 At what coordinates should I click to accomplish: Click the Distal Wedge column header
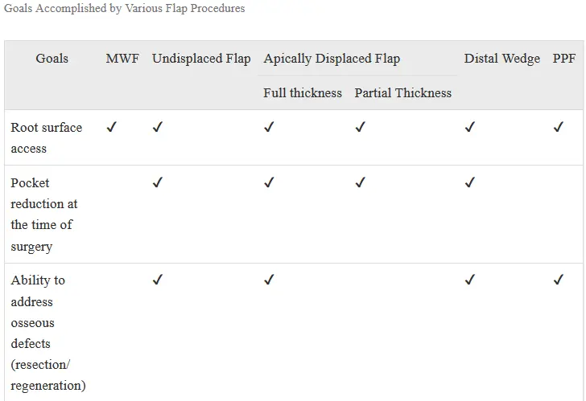point(502,59)
